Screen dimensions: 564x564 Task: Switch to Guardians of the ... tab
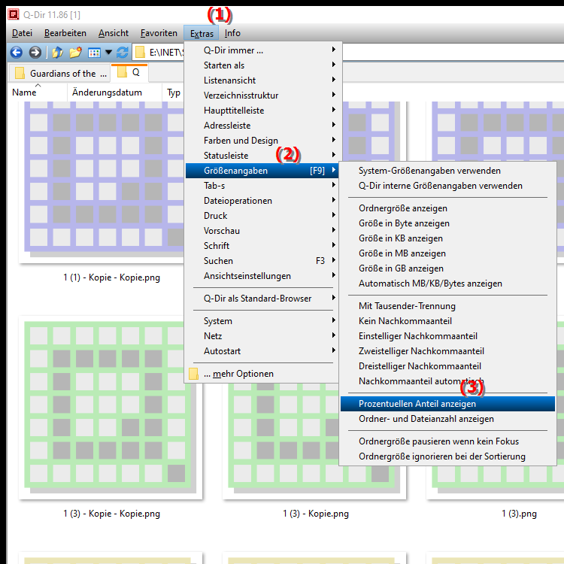[x=59, y=74]
